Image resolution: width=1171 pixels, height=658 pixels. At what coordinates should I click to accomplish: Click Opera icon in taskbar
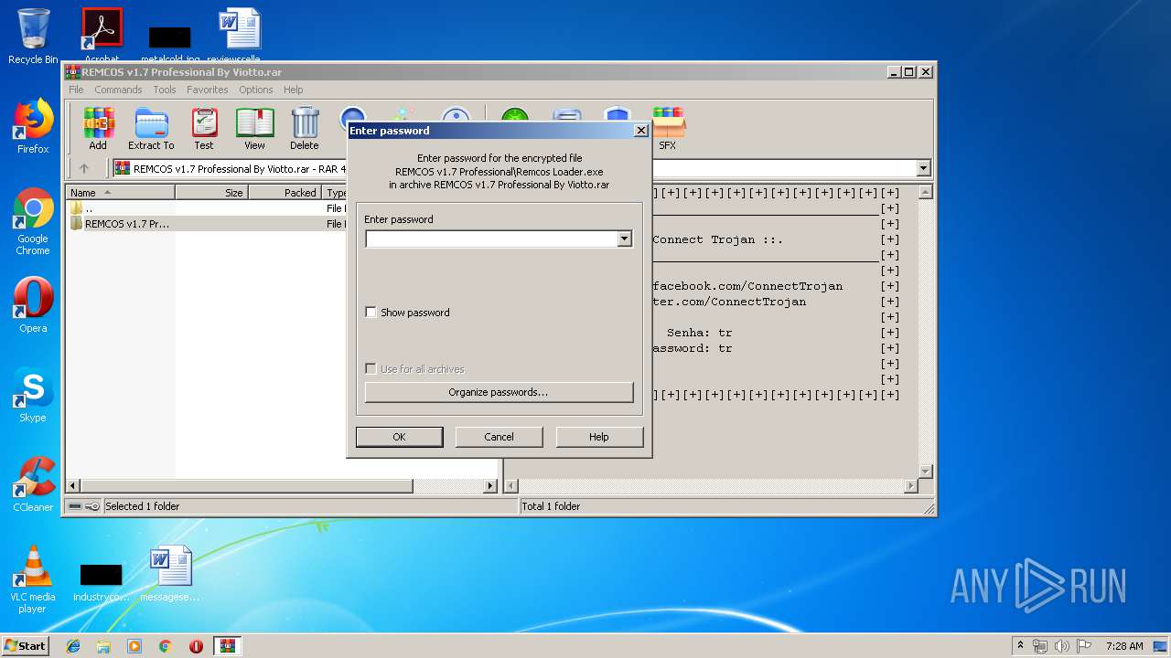(x=196, y=646)
